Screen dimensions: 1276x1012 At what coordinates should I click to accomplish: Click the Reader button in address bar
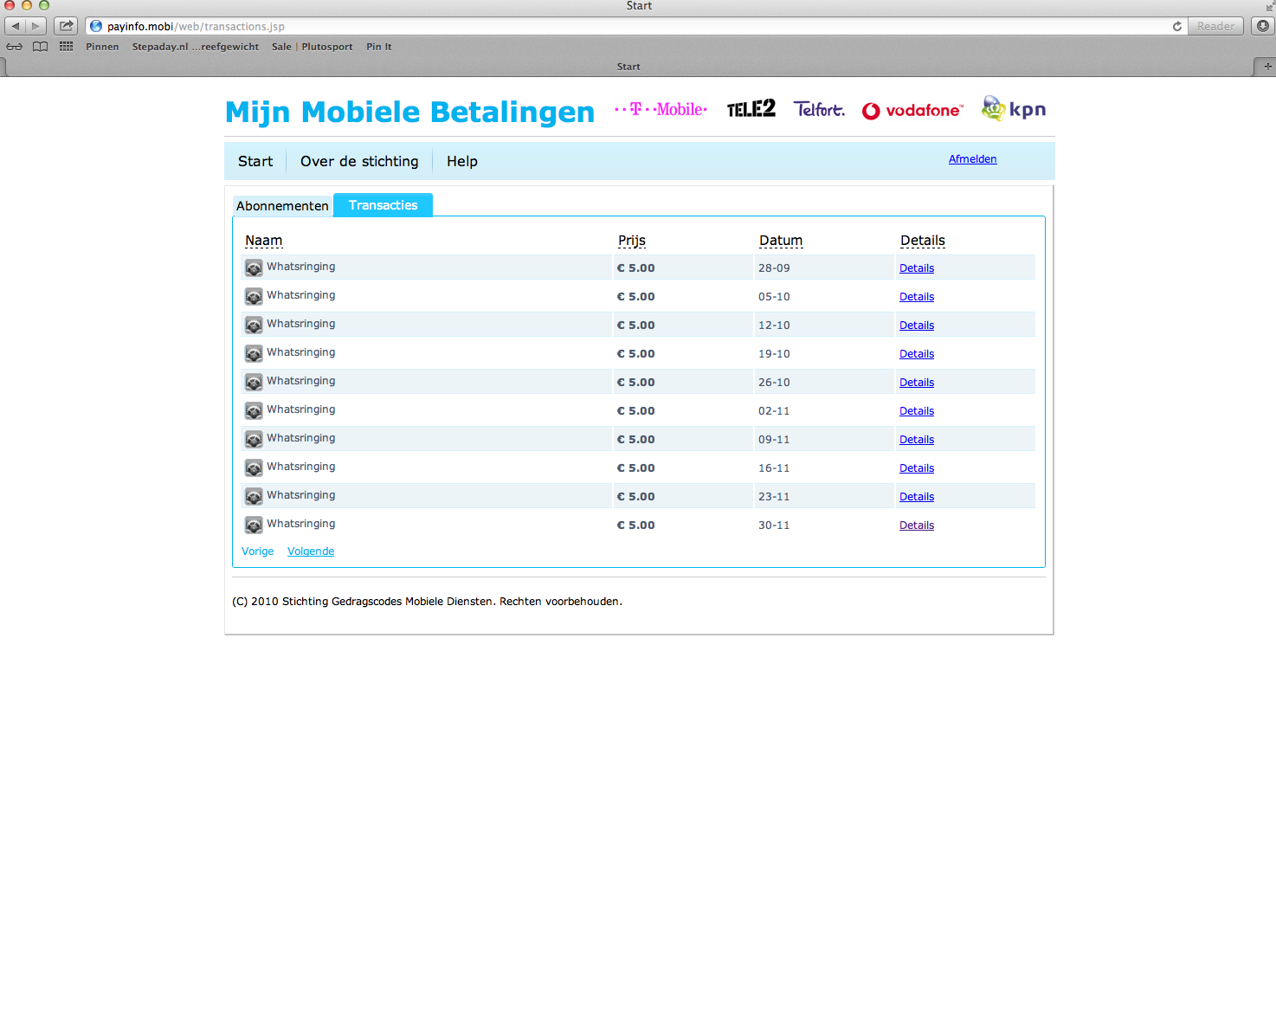coord(1215,26)
